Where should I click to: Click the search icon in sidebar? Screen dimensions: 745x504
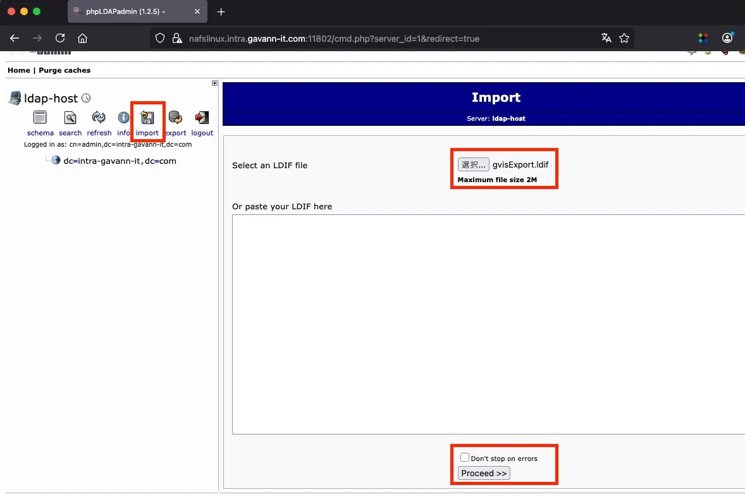click(70, 118)
